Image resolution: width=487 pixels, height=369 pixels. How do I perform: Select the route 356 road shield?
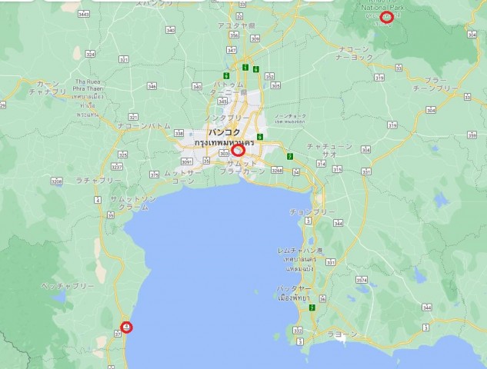tap(234, 35)
